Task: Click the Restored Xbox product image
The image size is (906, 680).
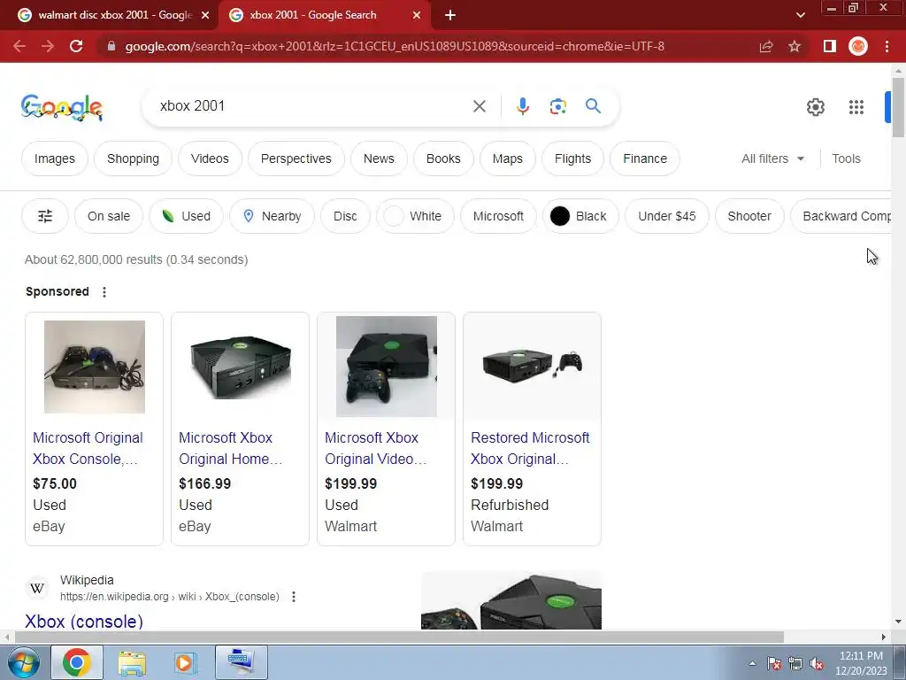Action: click(532, 366)
